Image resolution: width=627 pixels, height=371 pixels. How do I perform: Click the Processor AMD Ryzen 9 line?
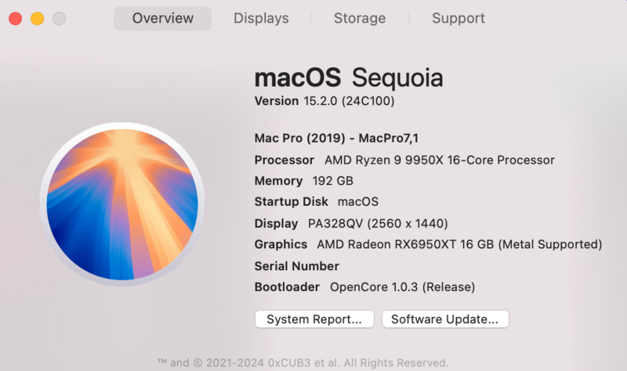(404, 160)
